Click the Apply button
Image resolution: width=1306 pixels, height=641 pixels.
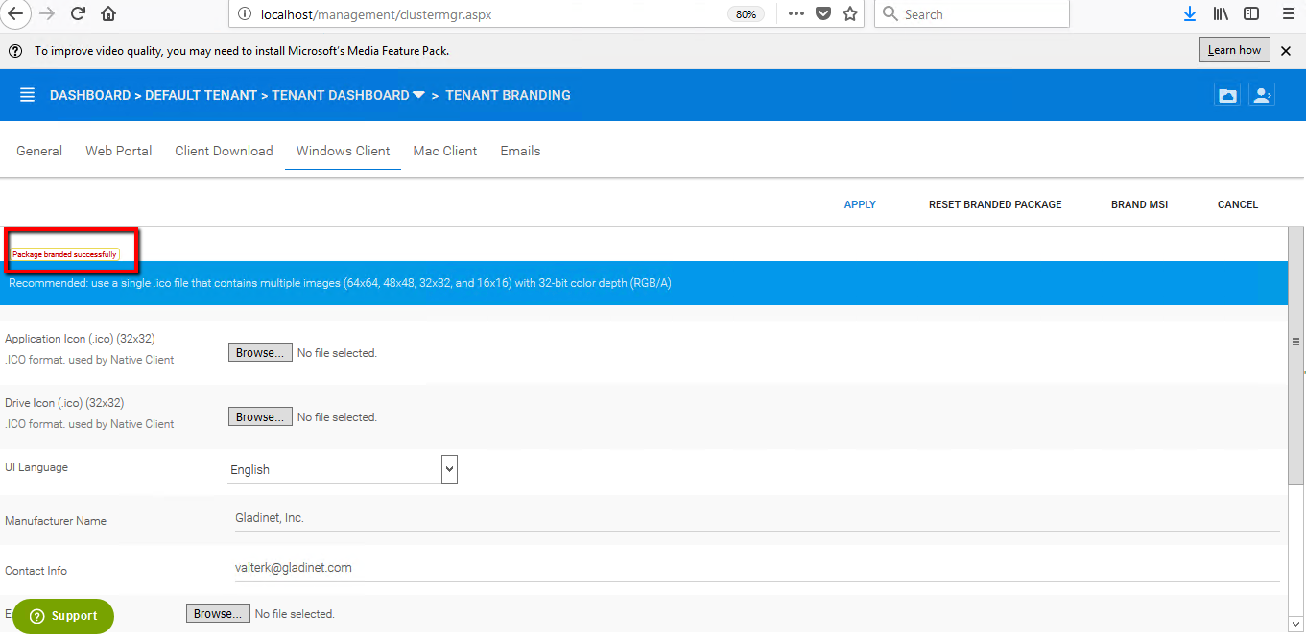pos(860,204)
